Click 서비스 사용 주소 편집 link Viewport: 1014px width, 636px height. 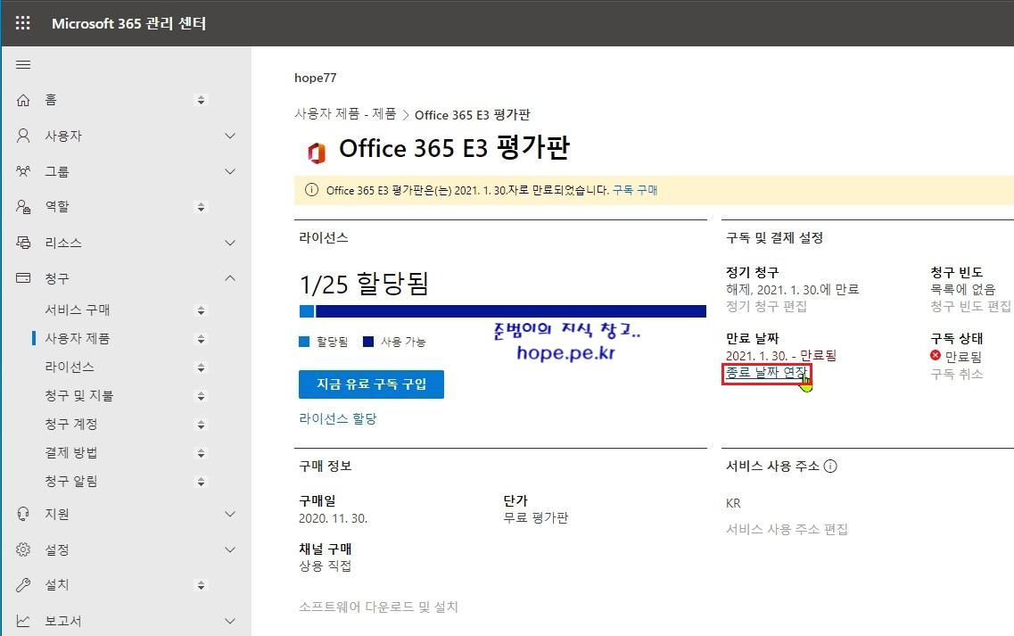(787, 529)
